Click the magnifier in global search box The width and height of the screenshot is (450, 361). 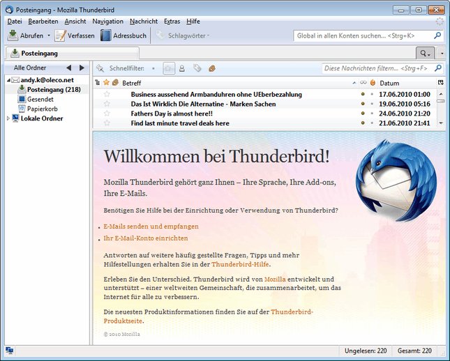coord(437,36)
